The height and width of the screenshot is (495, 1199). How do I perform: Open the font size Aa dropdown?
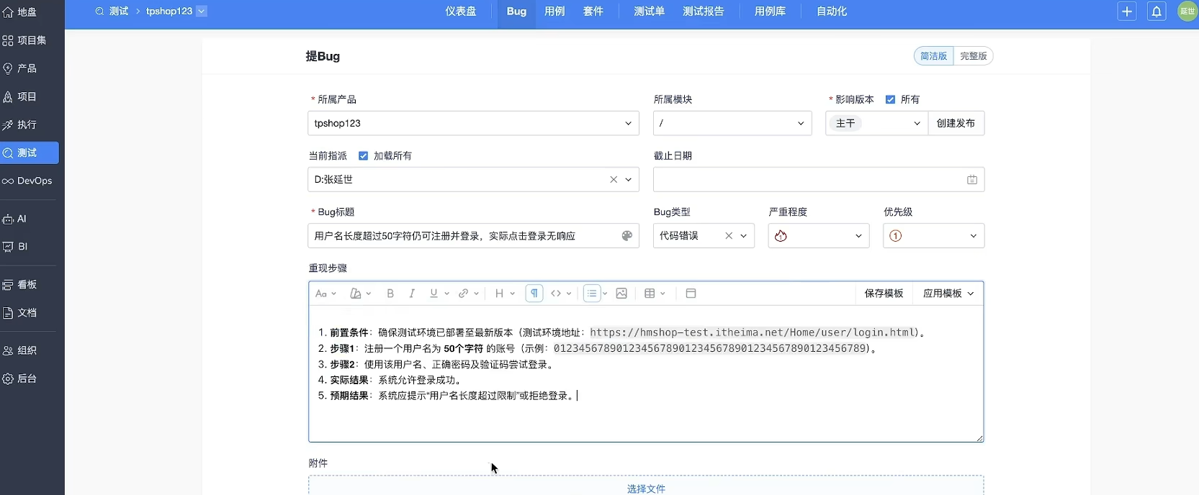click(x=325, y=294)
